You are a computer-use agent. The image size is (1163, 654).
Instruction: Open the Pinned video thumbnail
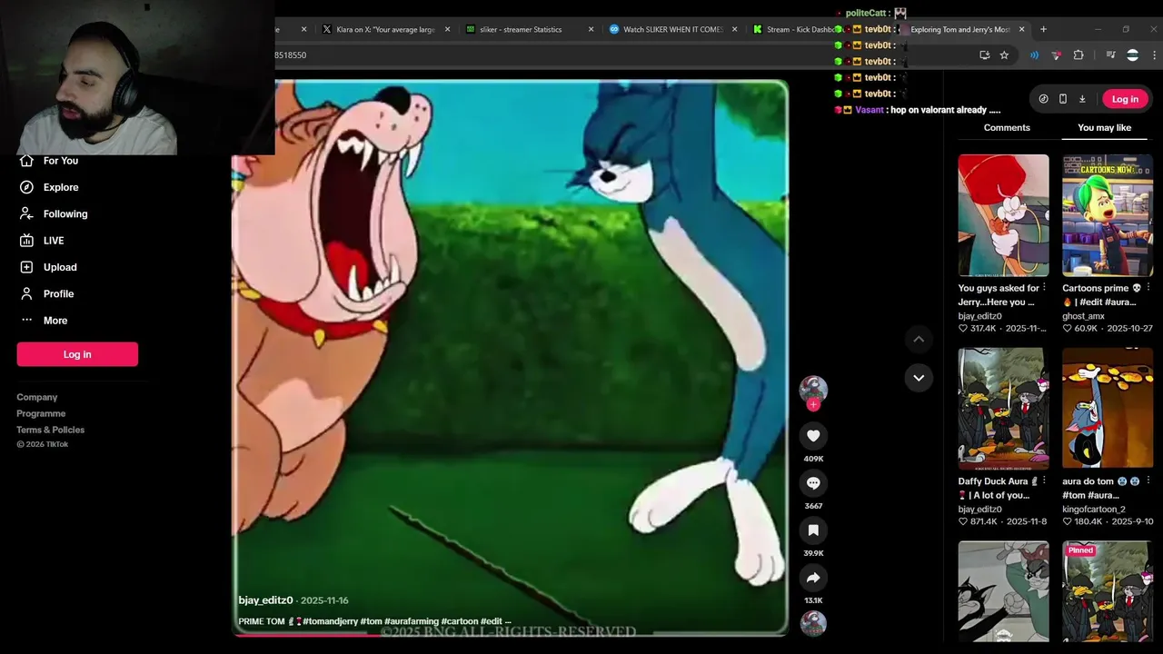point(1108,591)
